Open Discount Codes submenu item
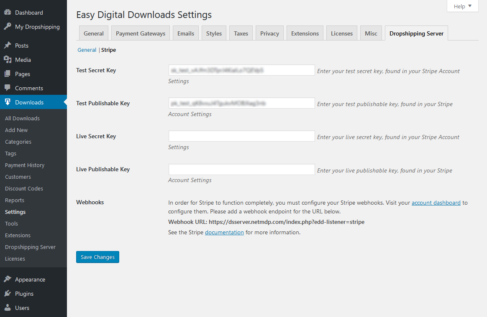This screenshot has width=487, height=317. tap(24, 189)
